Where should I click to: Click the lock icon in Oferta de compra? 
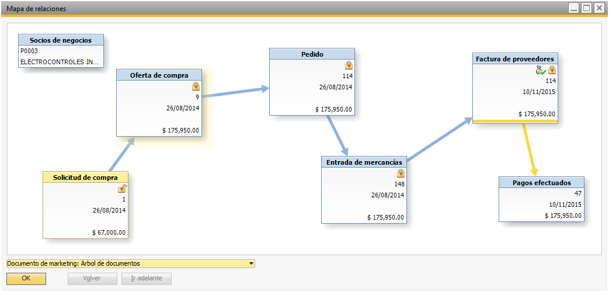click(x=196, y=86)
